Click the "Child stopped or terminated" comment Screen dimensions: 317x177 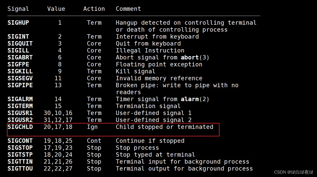[x=164, y=127]
